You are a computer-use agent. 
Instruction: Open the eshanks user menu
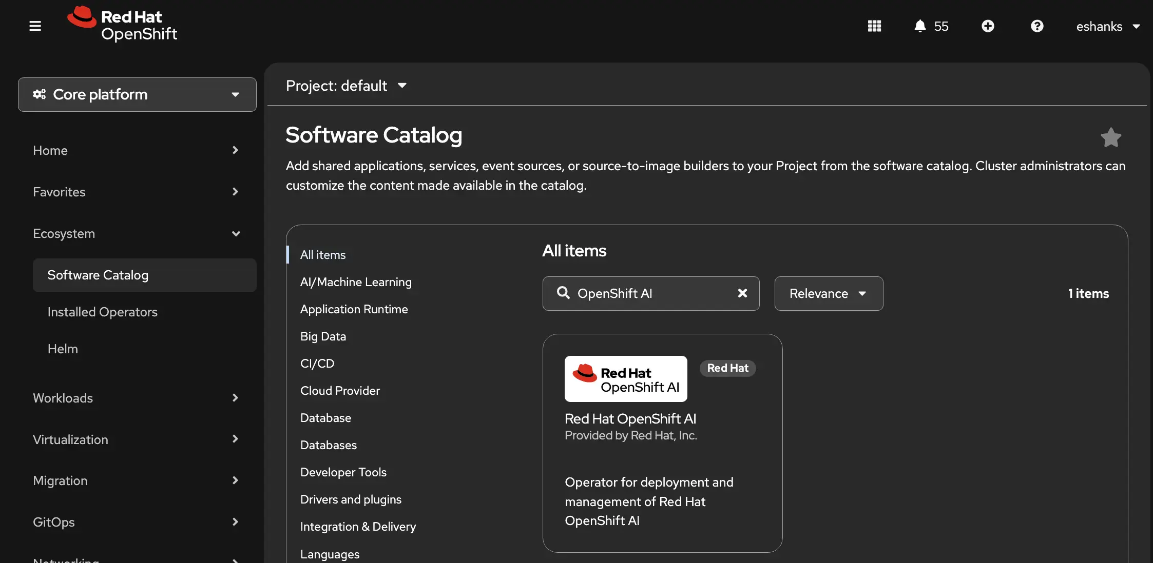[1108, 26]
